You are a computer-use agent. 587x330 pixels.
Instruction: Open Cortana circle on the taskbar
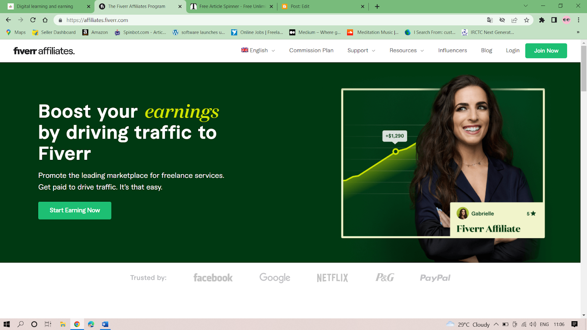[34, 324]
